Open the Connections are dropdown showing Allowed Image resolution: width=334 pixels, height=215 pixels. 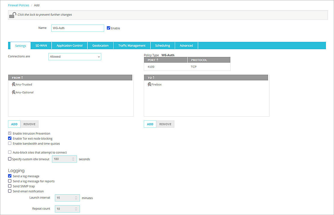click(x=74, y=56)
